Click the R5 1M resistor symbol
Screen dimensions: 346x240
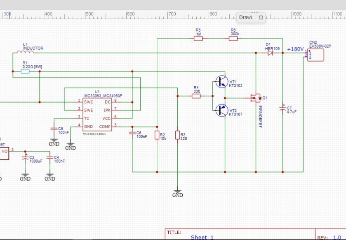click(198, 39)
